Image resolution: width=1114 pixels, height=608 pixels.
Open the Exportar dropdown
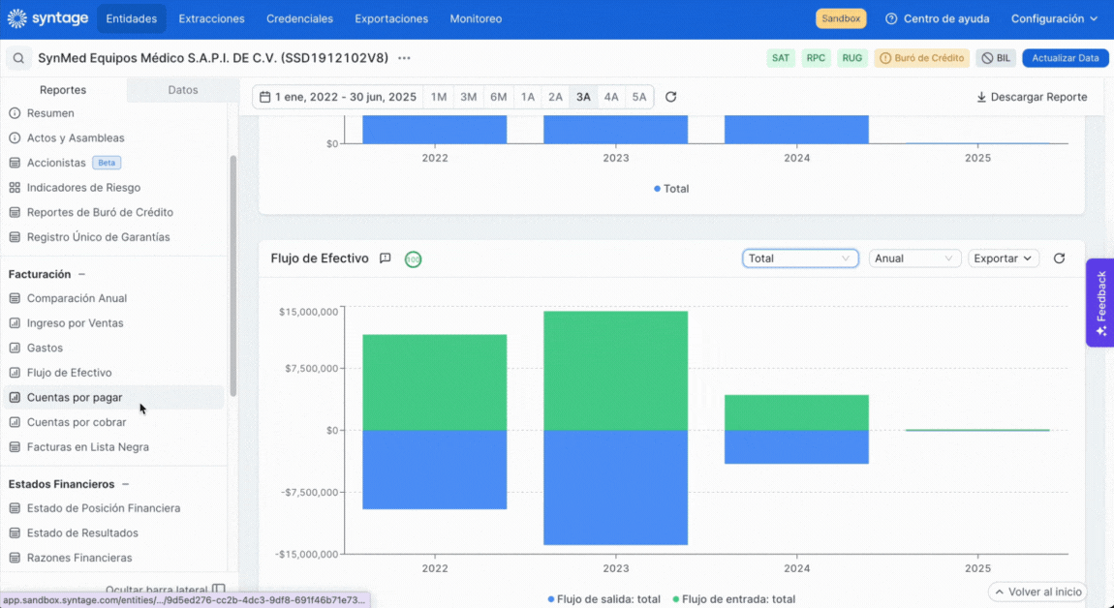(1004, 258)
